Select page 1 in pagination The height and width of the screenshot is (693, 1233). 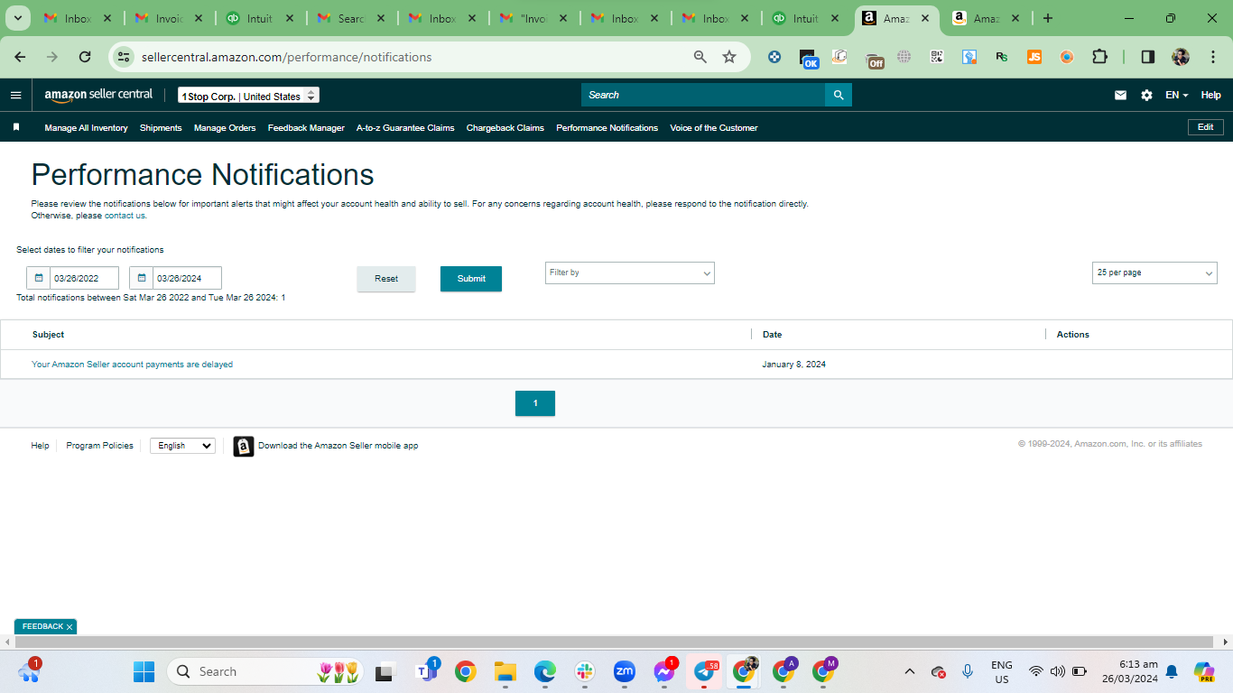535,403
